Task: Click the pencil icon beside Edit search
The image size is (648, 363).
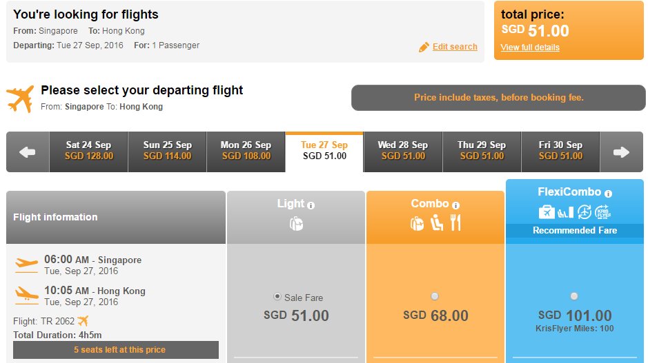Action: [424, 47]
